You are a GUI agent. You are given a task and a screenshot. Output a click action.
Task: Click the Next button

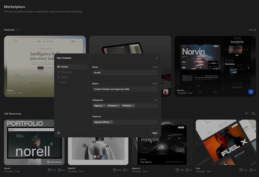coord(155,133)
